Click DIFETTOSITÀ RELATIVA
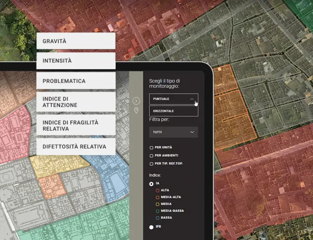The image size is (313, 240). pyautogui.click(x=76, y=147)
